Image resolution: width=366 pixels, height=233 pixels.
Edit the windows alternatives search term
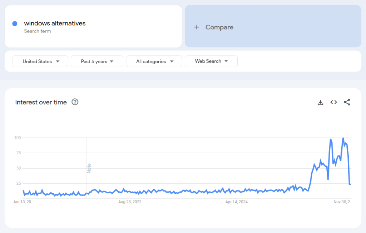pos(55,23)
